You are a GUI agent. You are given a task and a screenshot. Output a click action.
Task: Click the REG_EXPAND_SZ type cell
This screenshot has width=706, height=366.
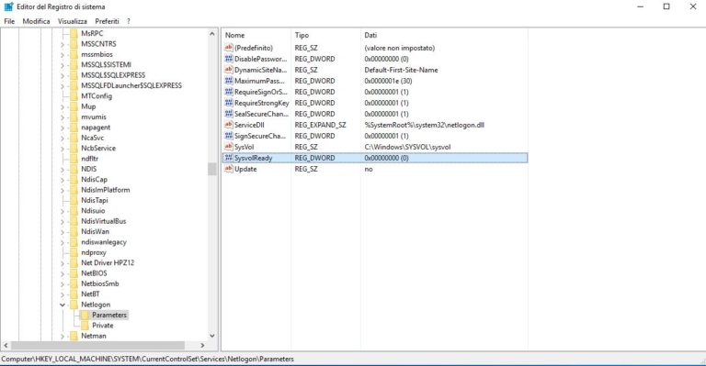[320, 125]
